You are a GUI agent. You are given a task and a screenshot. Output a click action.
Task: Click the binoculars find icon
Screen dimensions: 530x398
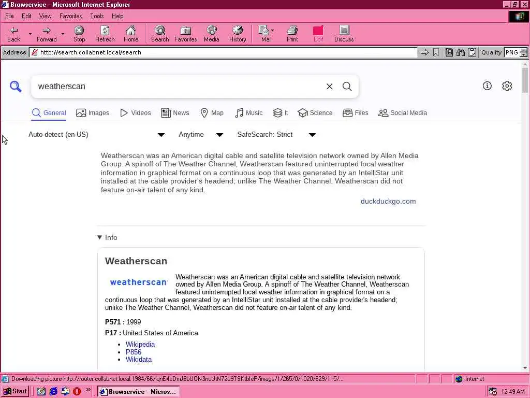click(460, 52)
